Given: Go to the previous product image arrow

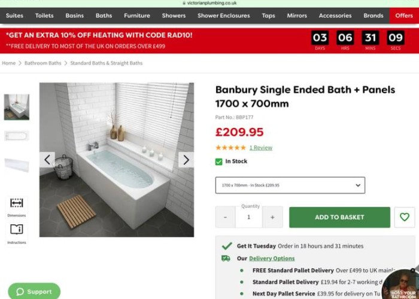Looking at the screenshot, I should pos(47,160).
